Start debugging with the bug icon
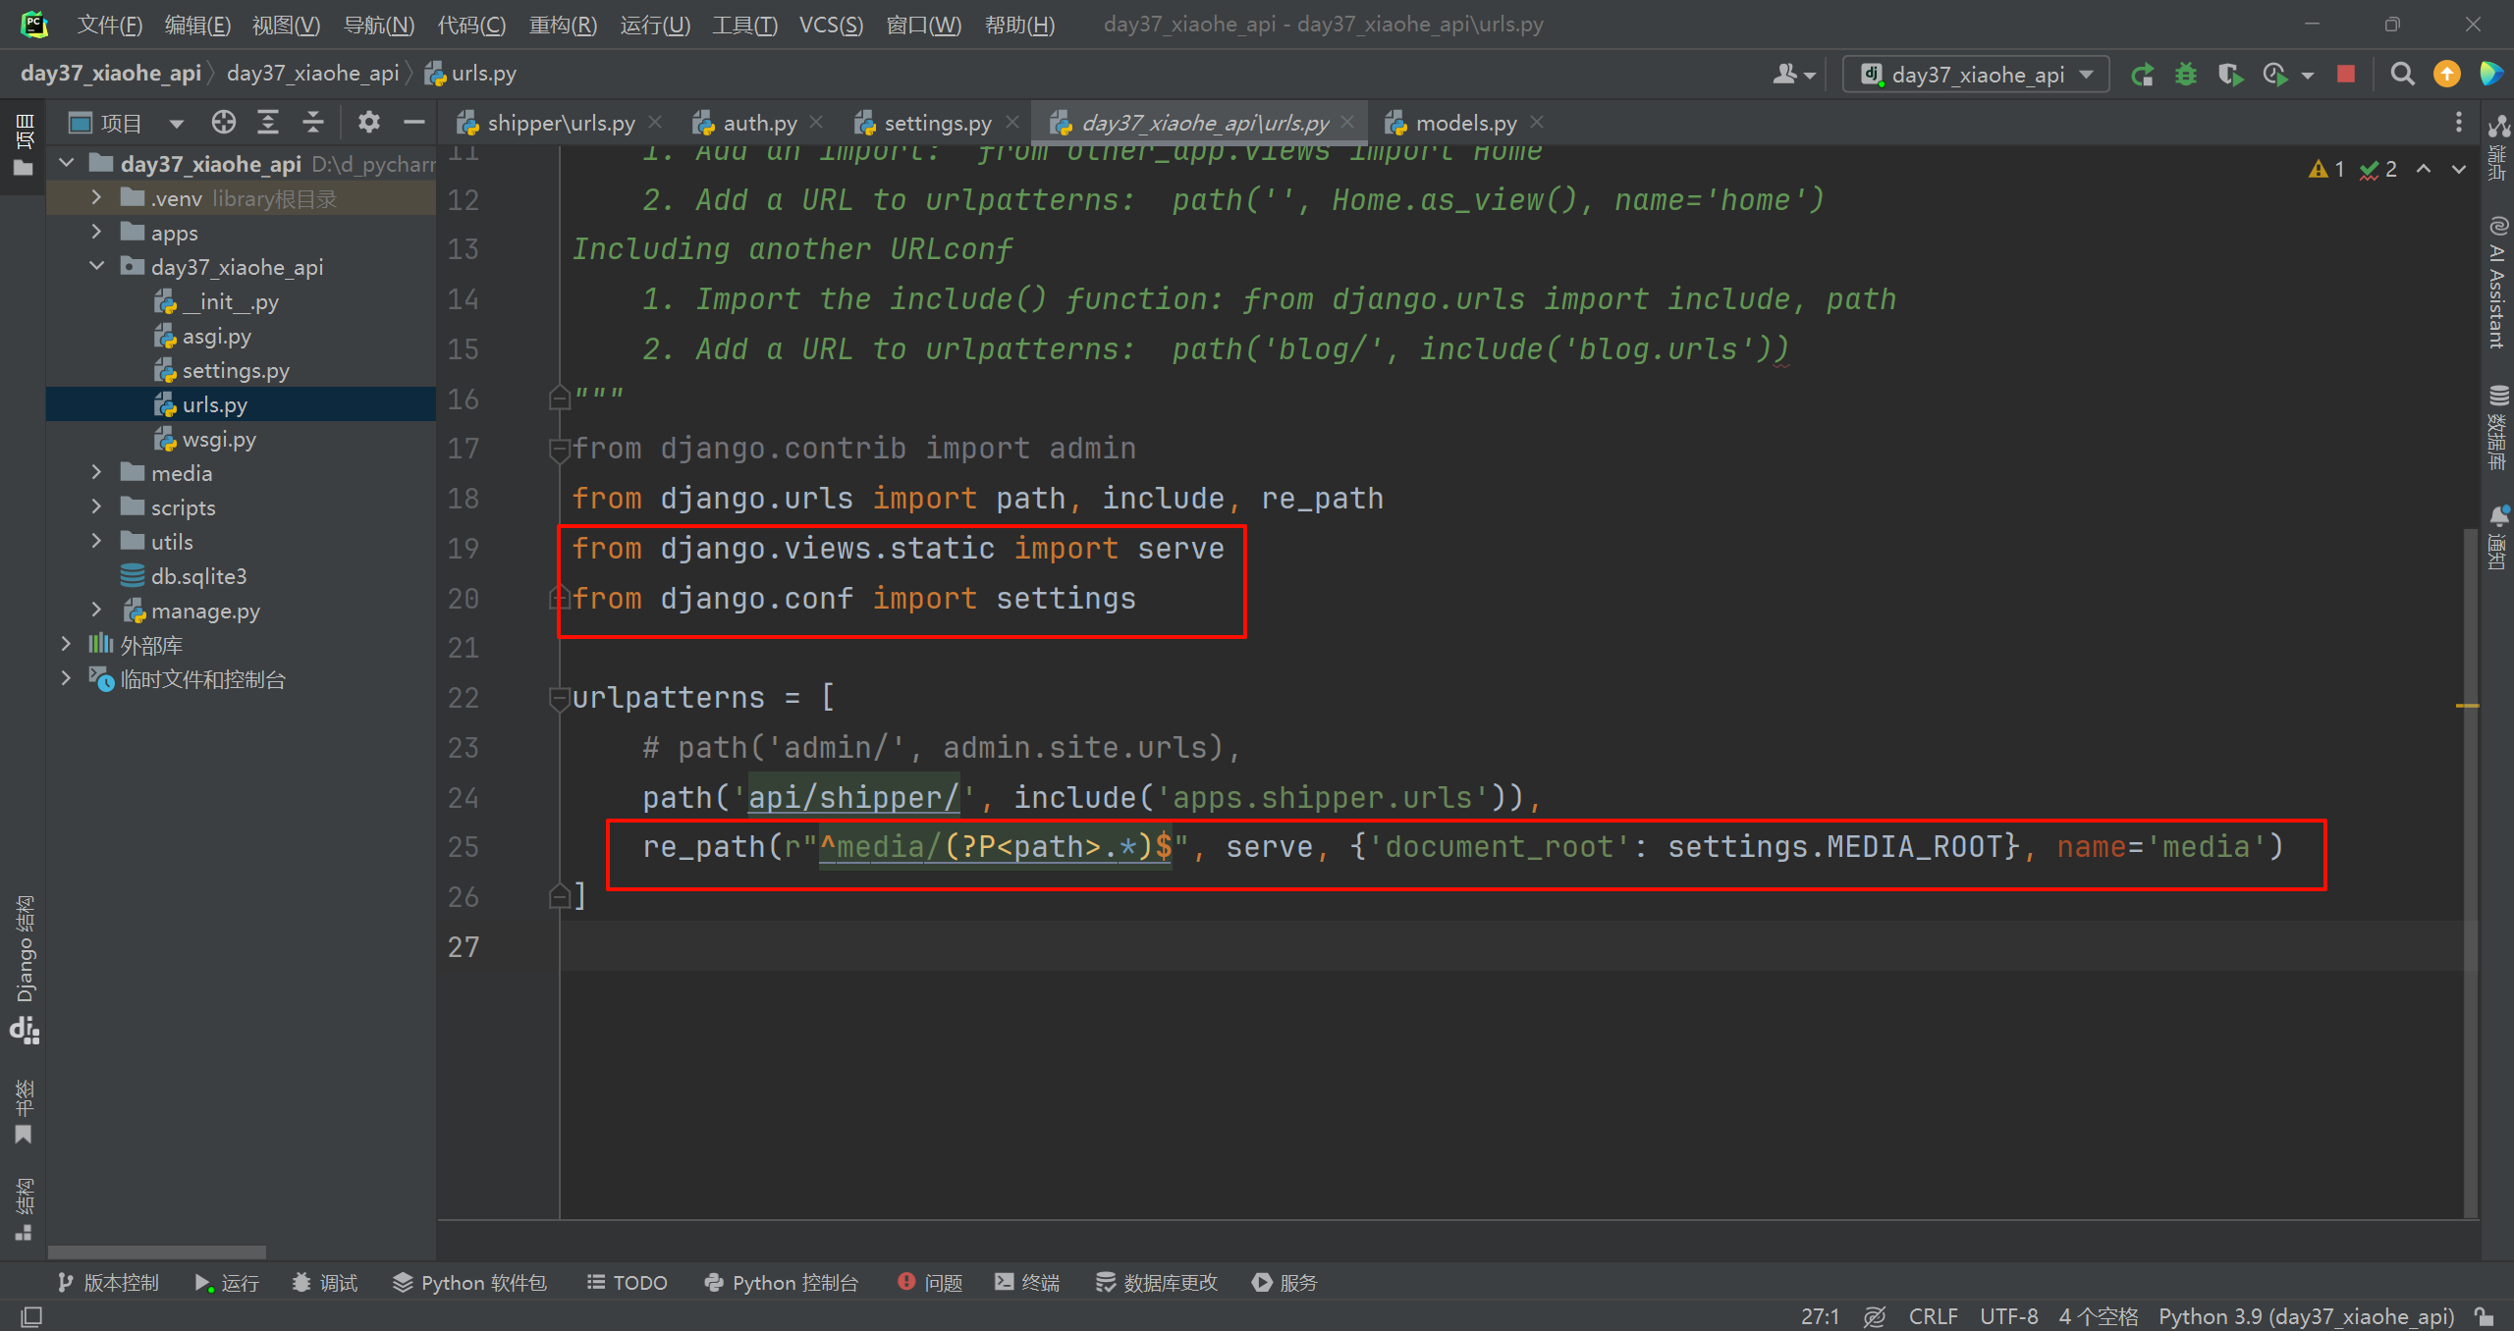Image resolution: width=2514 pixels, height=1331 pixels. click(x=2186, y=75)
